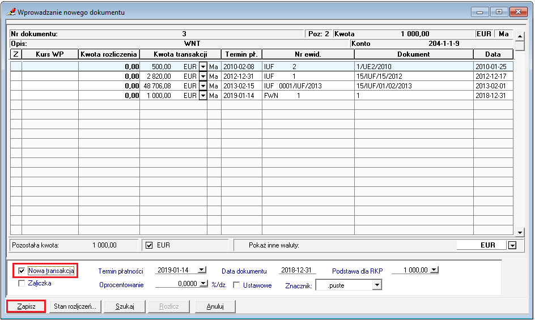Click the application icon in title bar
This screenshot has width=535, height=320.
pos(11,12)
